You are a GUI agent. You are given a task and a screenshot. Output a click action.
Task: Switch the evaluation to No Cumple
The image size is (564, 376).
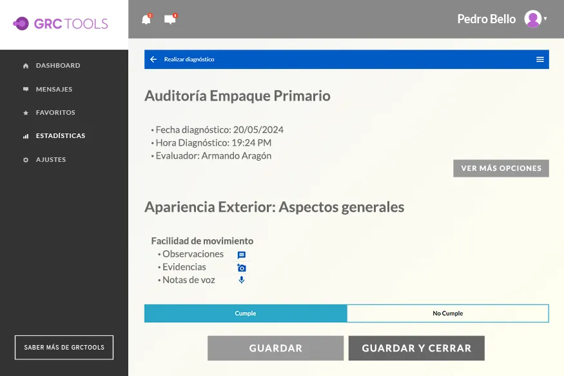point(447,313)
